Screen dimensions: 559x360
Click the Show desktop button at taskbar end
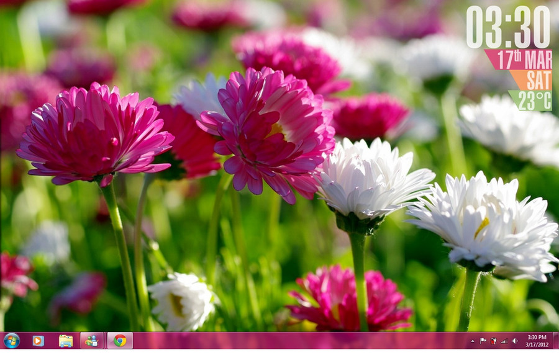[555, 340]
